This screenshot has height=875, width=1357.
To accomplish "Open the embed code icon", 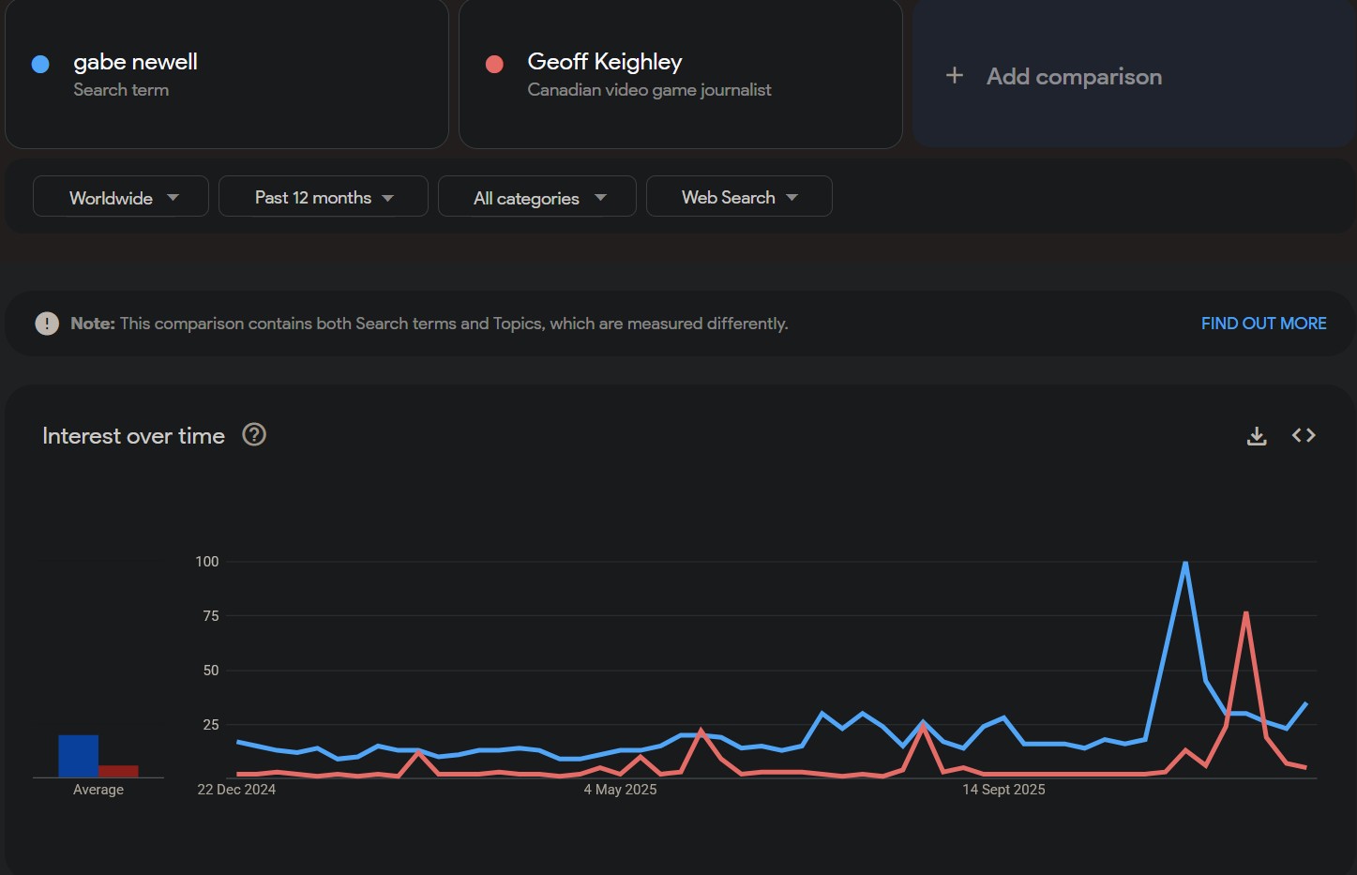I will click(1304, 435).
